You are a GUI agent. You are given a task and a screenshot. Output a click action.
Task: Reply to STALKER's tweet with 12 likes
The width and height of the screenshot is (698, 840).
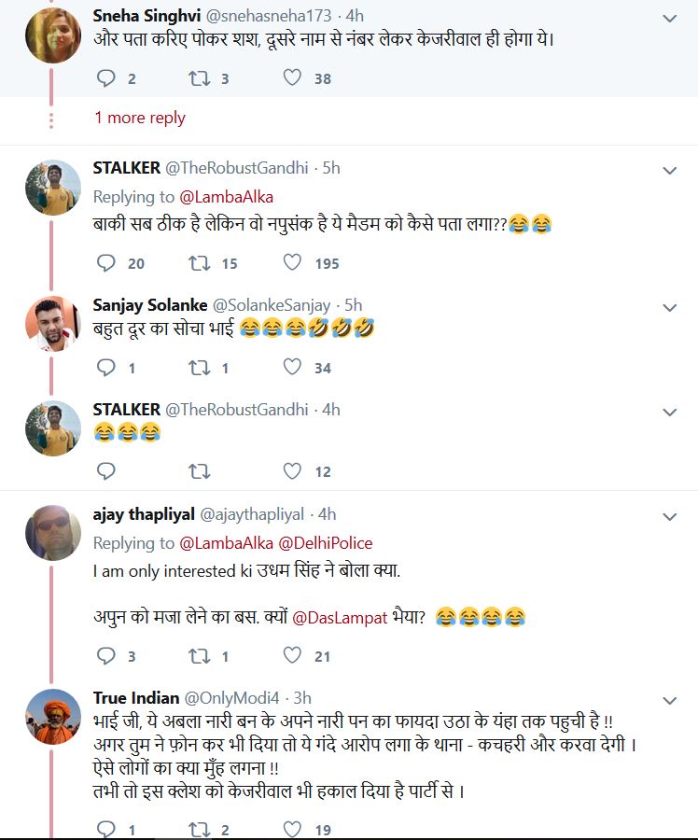click(x=106, y=471)
